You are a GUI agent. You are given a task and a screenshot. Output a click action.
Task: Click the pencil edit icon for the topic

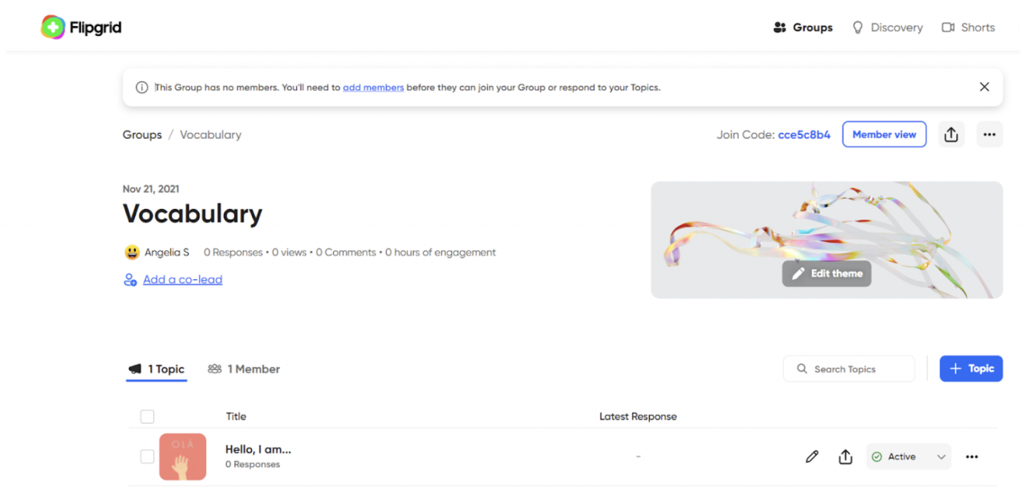coord(812,457)
